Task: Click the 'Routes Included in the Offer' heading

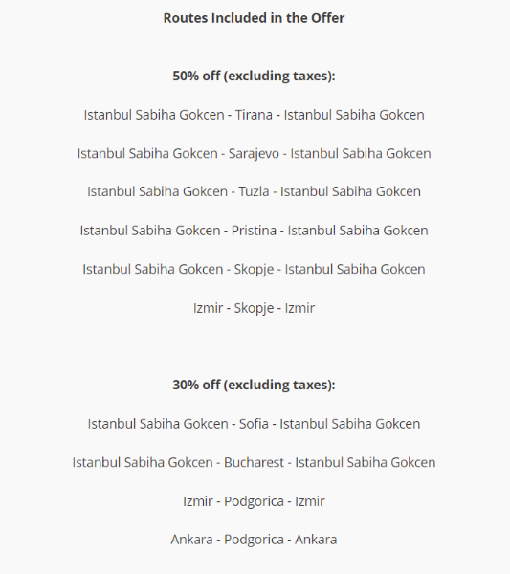Action: 254,18
